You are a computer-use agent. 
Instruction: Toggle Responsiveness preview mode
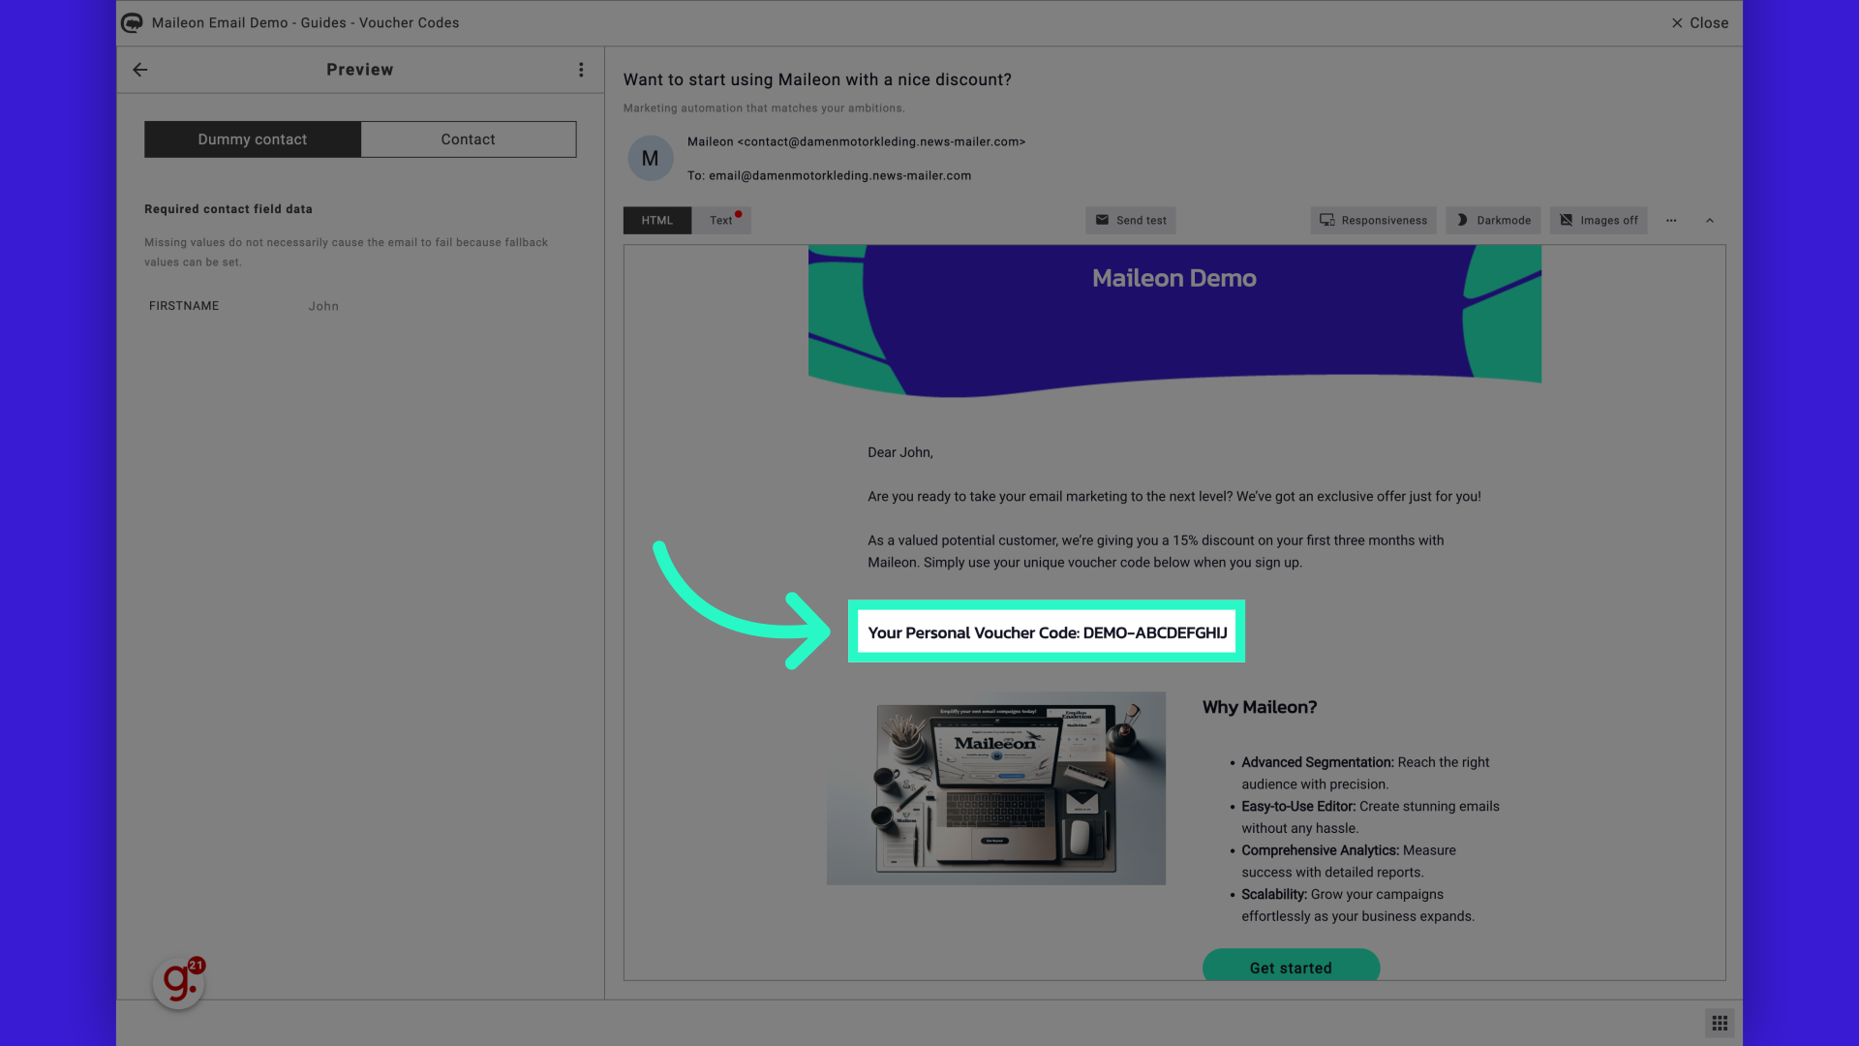1373,220
